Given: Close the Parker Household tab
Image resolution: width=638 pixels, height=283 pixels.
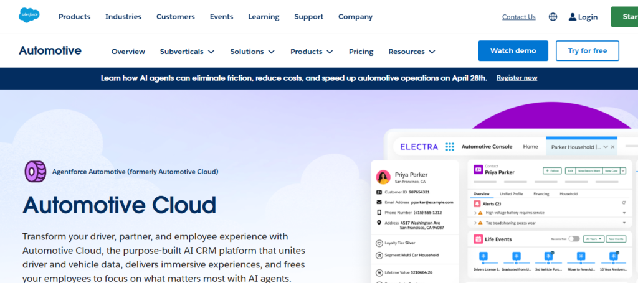Looking at the screenshot, I should click(613, 147).
